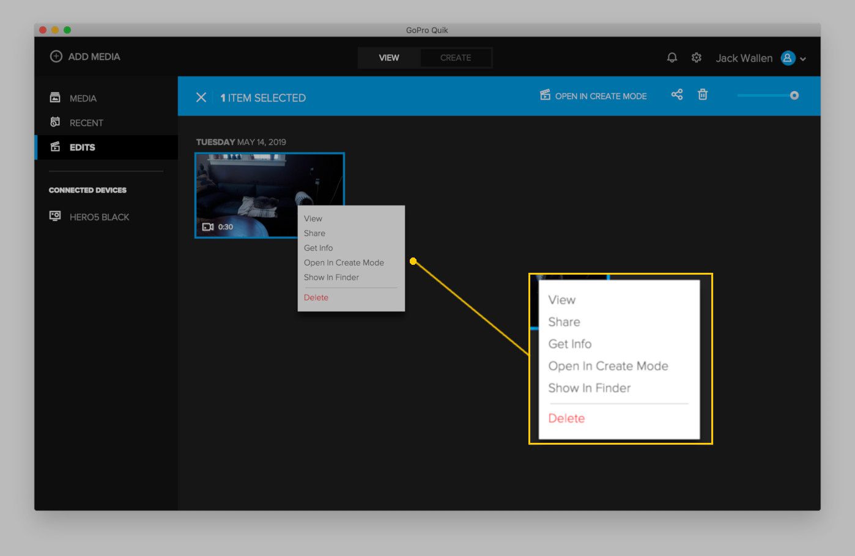Click the clapperboard icon beside OPEN IN CREATE MODE
Image resolution: width=855 pixels, height=556 pixels.
tap(545, 95)
